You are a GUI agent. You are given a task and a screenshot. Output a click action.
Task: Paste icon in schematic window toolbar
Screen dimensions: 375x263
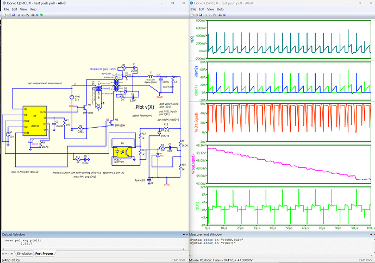tap(27, 15)
